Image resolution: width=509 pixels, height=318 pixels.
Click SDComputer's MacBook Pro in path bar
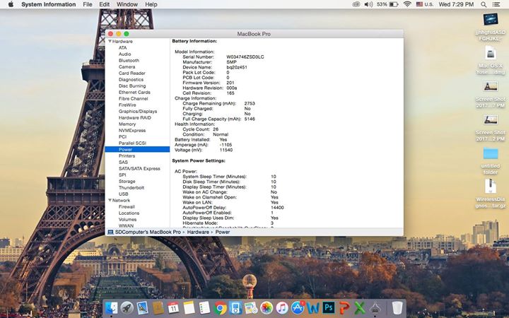[x=144, y=232]
